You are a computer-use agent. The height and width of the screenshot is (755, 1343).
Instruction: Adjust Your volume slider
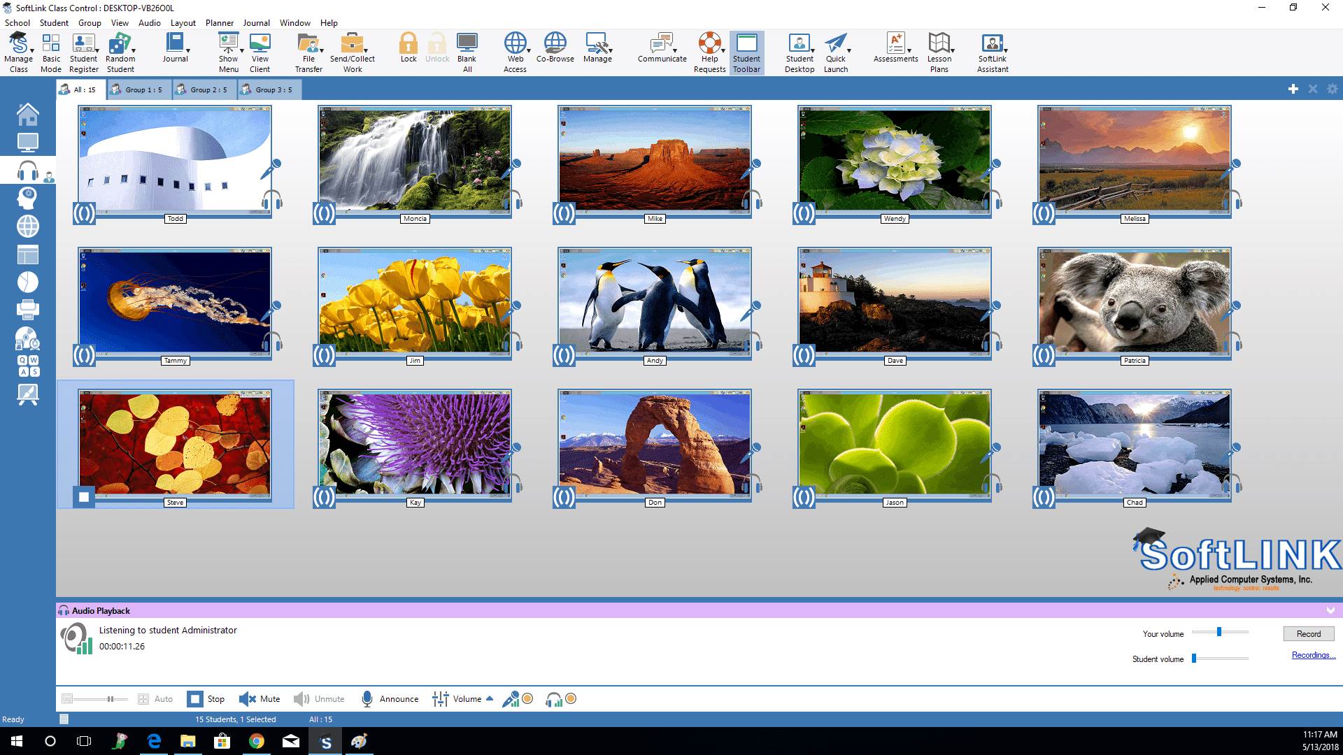click(1219, 632)
